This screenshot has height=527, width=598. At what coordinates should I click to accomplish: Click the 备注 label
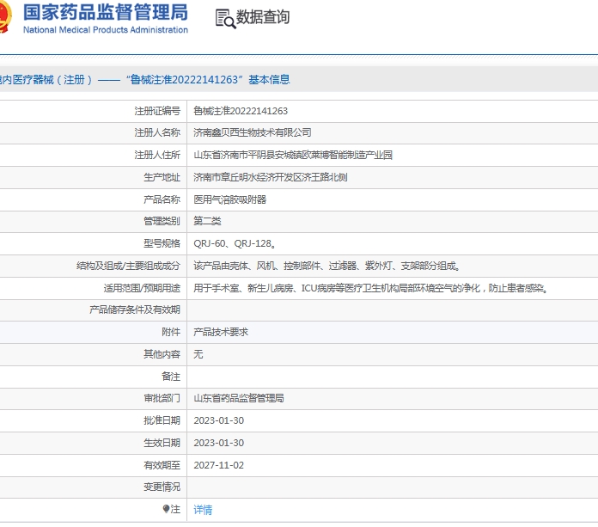pos(171,377)
